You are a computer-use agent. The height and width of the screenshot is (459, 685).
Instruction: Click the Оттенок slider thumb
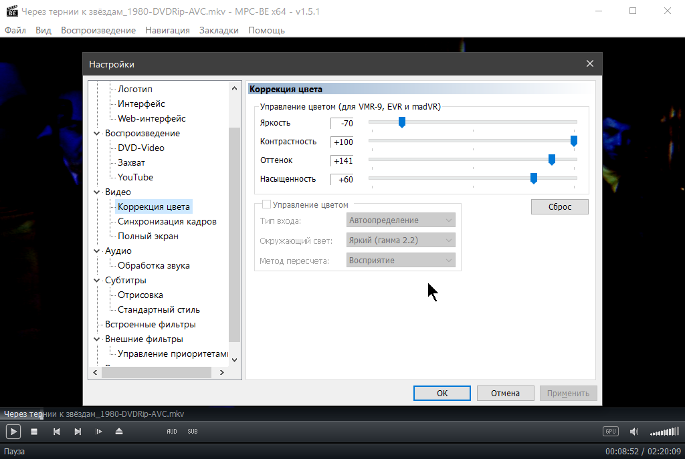pyautogui.click(x=552, y=159)
